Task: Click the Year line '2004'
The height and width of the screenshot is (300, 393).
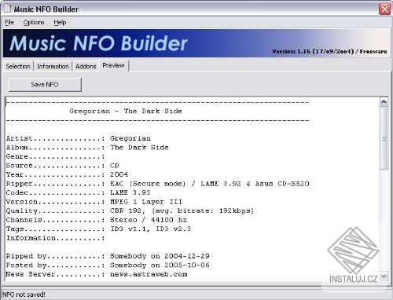Action: 67,174
